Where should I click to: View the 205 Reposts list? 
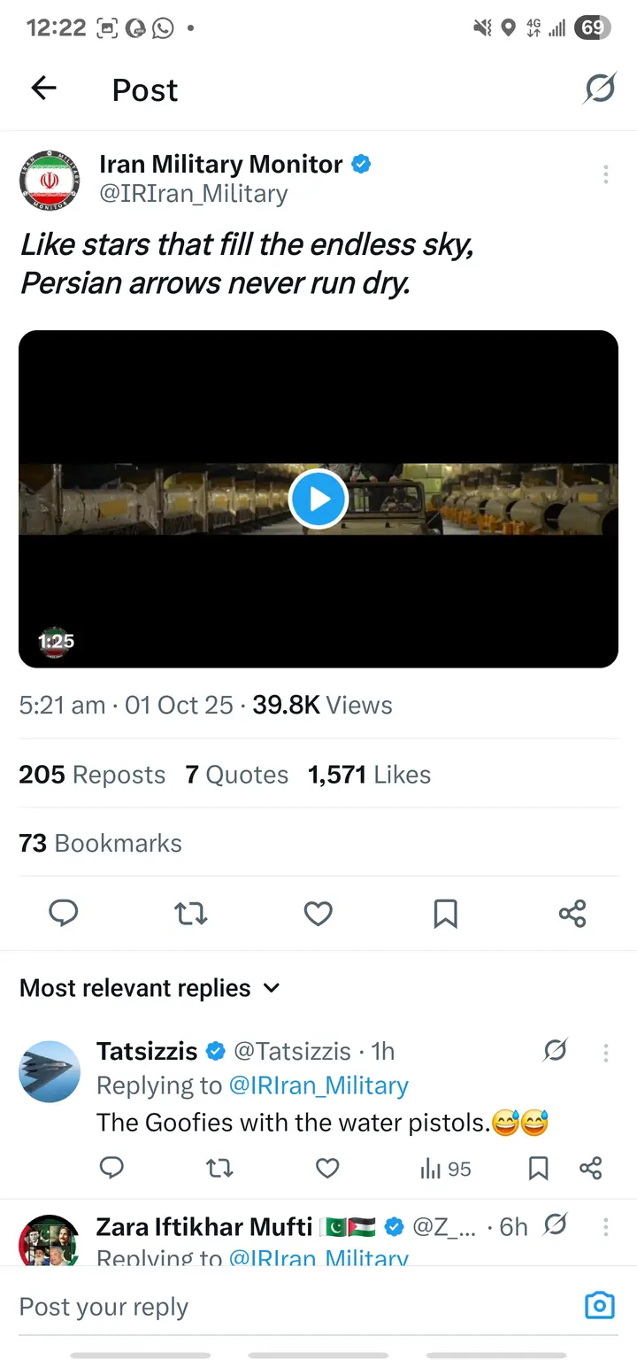[x=92, y=775]
